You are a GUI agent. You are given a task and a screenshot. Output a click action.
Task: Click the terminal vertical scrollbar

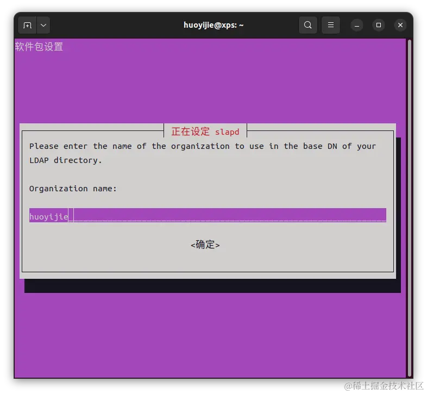click(409, 208)
